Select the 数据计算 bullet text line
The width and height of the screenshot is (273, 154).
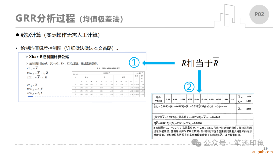pyautogui.click(x=60, y=35)
